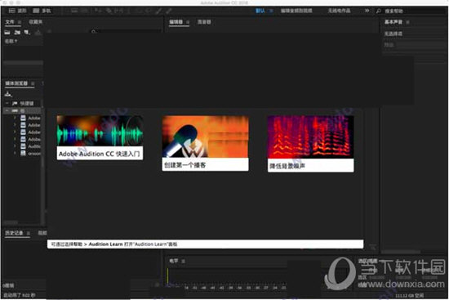
Task: Click the 启动用了 9.02 秒 status text
Action: 20,295
